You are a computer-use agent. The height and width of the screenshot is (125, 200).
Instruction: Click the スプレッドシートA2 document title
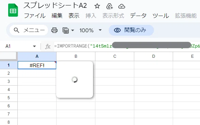point(55,6)
